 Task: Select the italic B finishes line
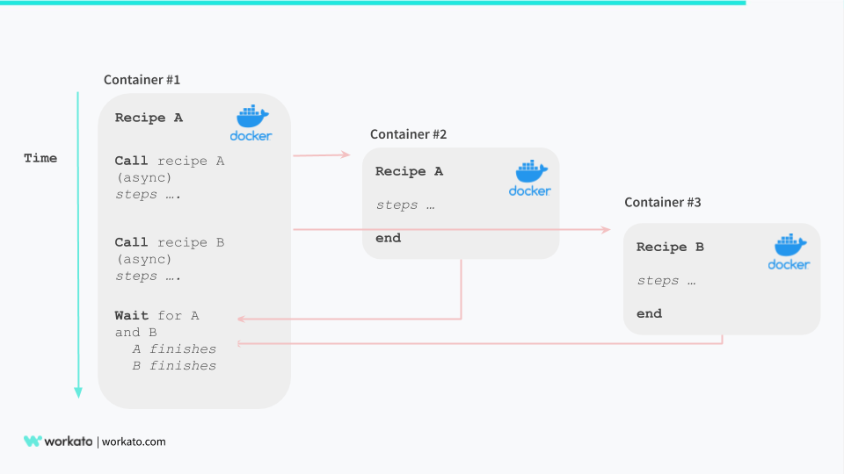(x=174, y=366)
